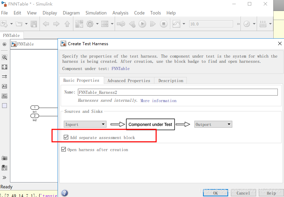Viewport: 284px width, 197px height.
Task: Switch to Advanced Properties tab
Action: pos(129,81)
